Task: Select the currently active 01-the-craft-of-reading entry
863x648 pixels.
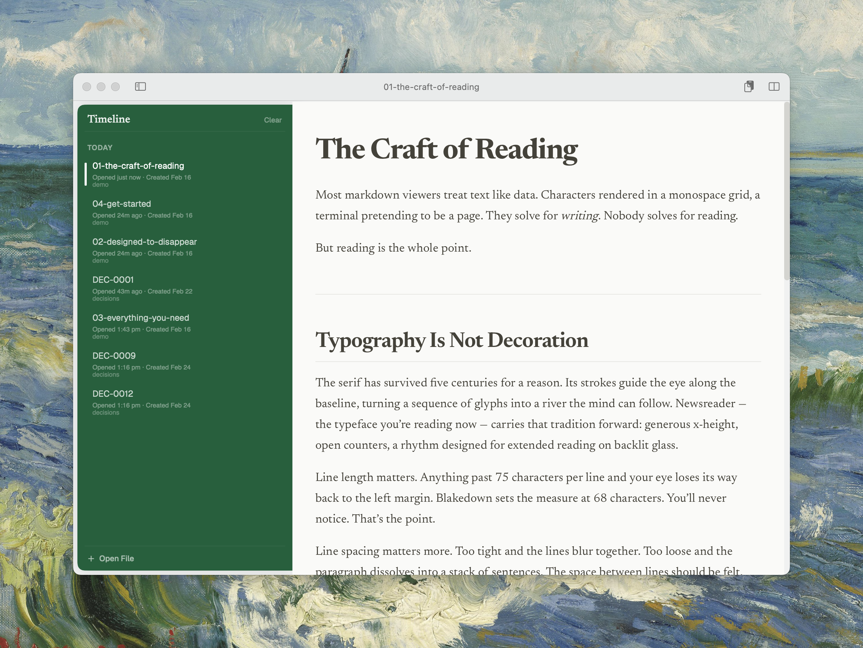Action: pyautogui.click(x=138, y=166)
